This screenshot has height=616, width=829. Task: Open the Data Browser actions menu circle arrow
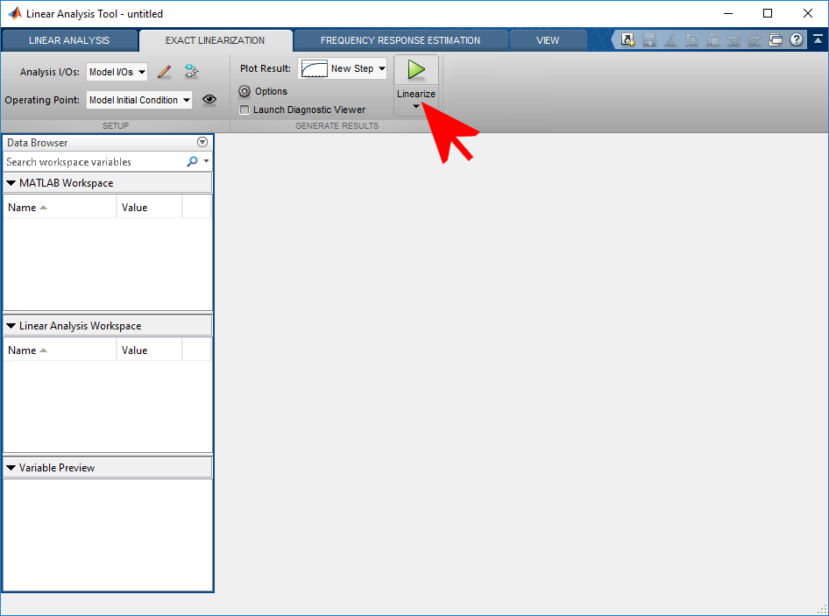point(202,142)
